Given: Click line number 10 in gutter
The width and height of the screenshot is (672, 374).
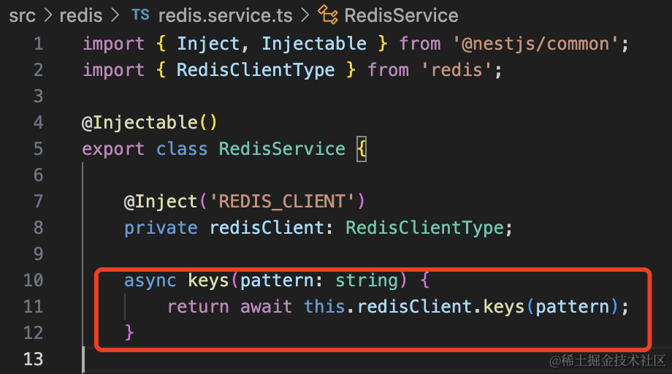Looking at the screenshot, I should coord(34,280).
